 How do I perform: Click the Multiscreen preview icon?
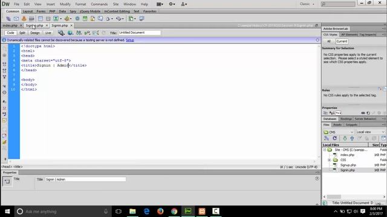click(x=61, y=33)
